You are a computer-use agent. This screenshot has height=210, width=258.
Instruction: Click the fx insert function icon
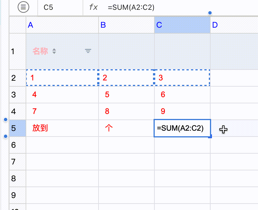click(93, 7)
